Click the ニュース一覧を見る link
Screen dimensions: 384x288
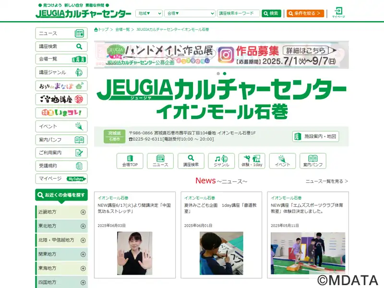(327, 181)
